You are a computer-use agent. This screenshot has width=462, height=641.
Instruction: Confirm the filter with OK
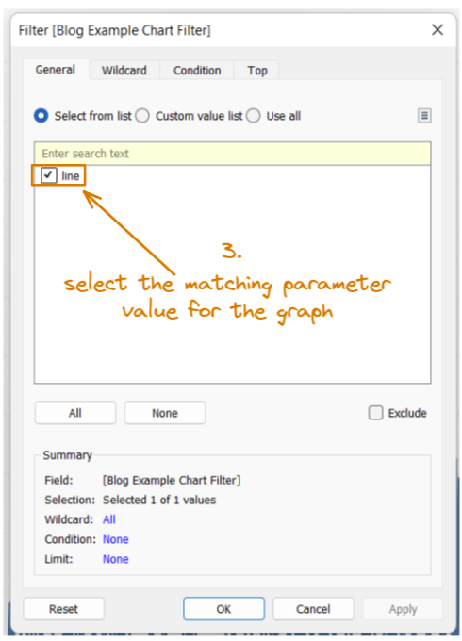(223, 609)
